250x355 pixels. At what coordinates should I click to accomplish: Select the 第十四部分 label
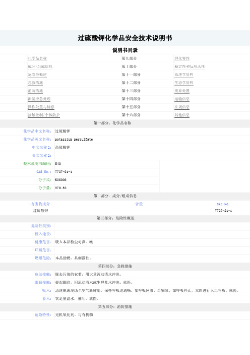[x=131, y=99]
